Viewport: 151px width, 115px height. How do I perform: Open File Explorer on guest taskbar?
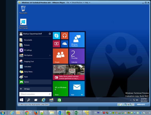click(x=51, y=100)
